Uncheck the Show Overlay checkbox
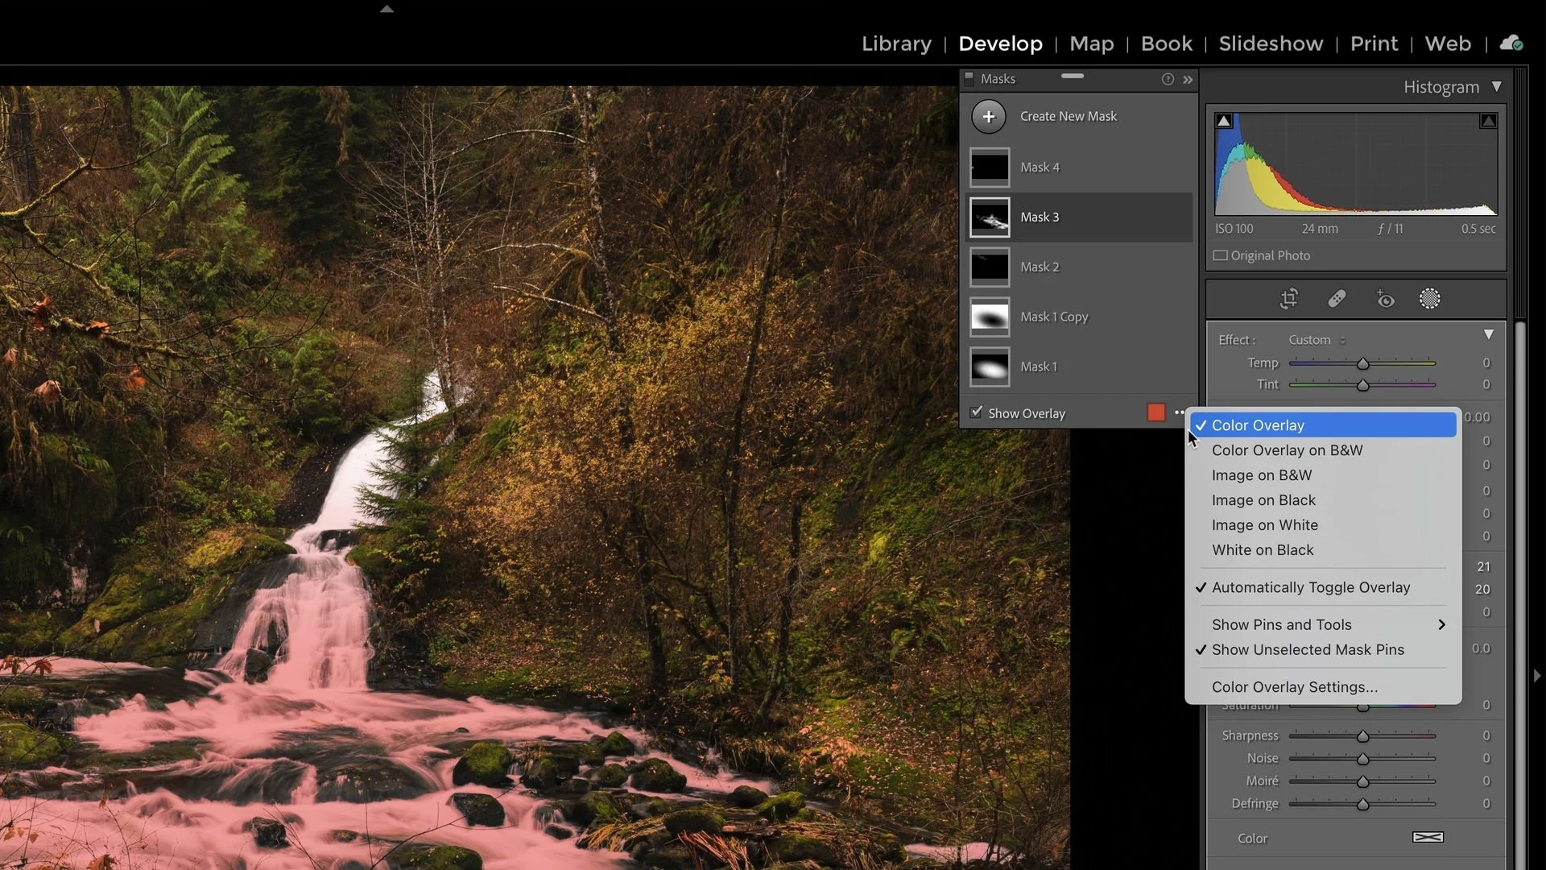 [977, 412]
